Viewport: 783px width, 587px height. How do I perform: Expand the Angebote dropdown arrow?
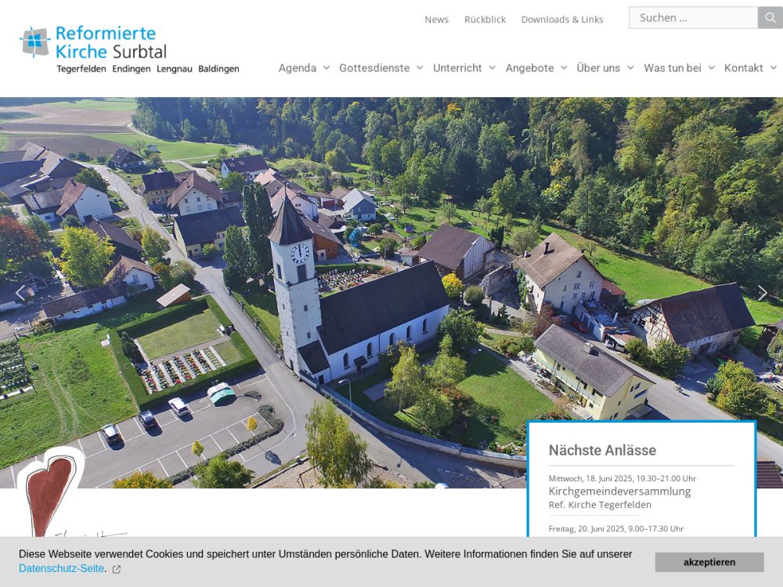pyautogui.click(x=564, y=68)
